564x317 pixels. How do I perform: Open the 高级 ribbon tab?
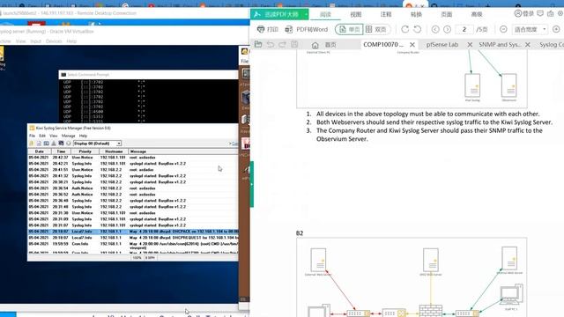tap(477, 14)
